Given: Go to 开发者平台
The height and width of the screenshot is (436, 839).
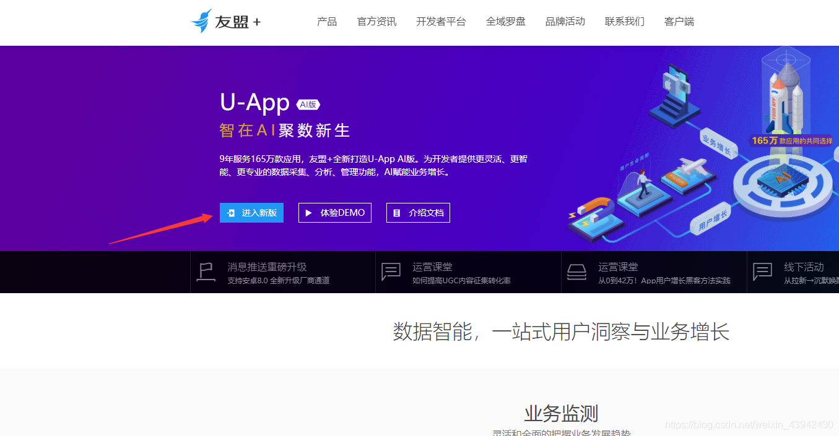Looking at the screenshot, I should (x=441, y=22).
